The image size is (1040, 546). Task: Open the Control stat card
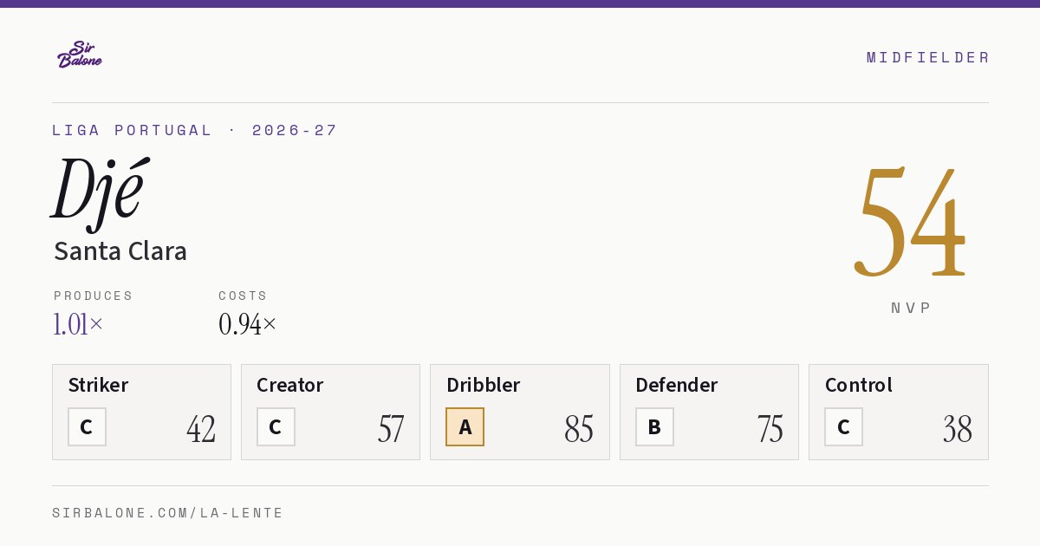pyautogui.click(x=899, y=412)
